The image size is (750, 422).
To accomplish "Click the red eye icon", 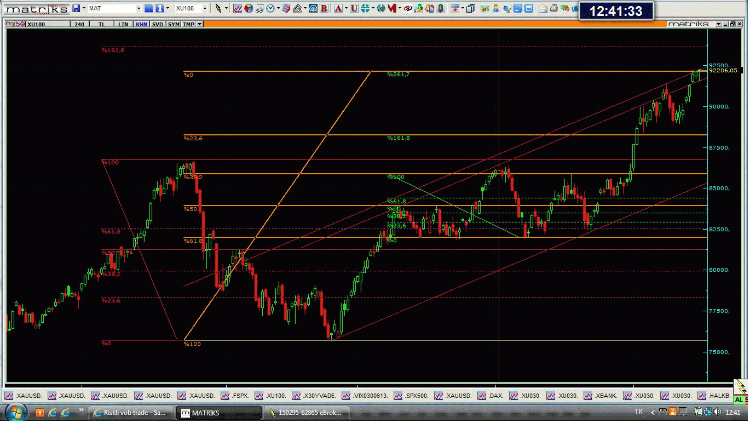I will coord(407,8).
